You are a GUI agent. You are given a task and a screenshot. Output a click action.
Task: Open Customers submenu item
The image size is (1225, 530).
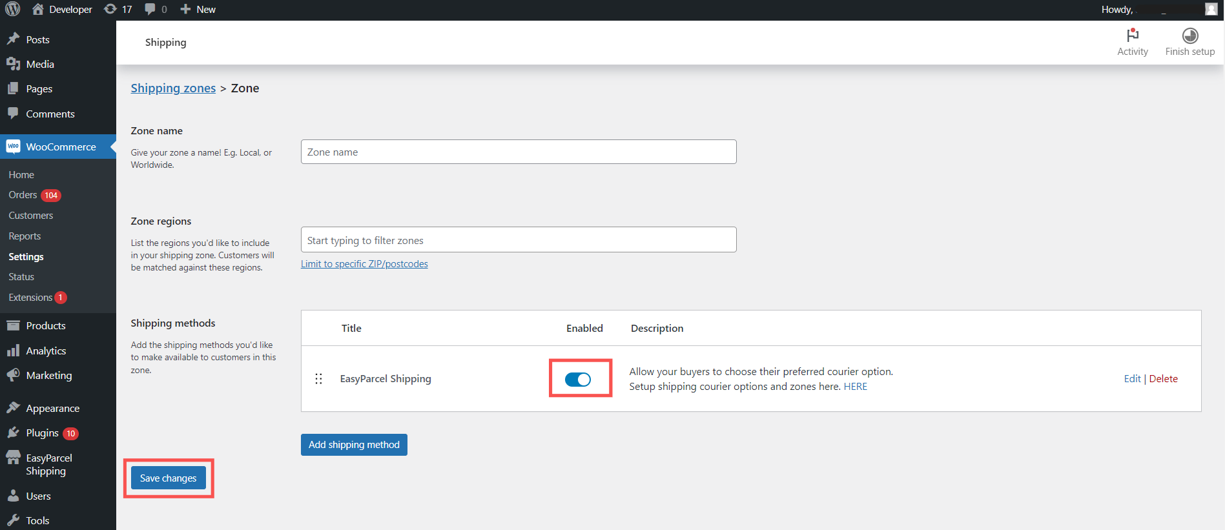coord(31,216)
